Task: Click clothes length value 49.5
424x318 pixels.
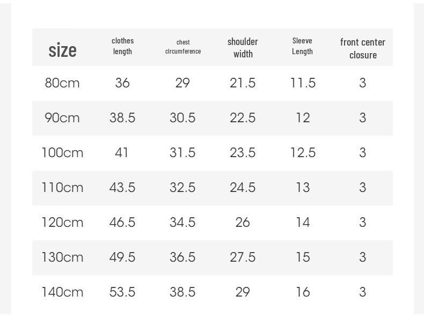Action: [122, 257]
